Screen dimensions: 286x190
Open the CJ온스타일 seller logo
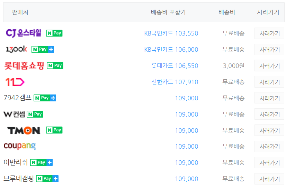(x=23, y=33)
